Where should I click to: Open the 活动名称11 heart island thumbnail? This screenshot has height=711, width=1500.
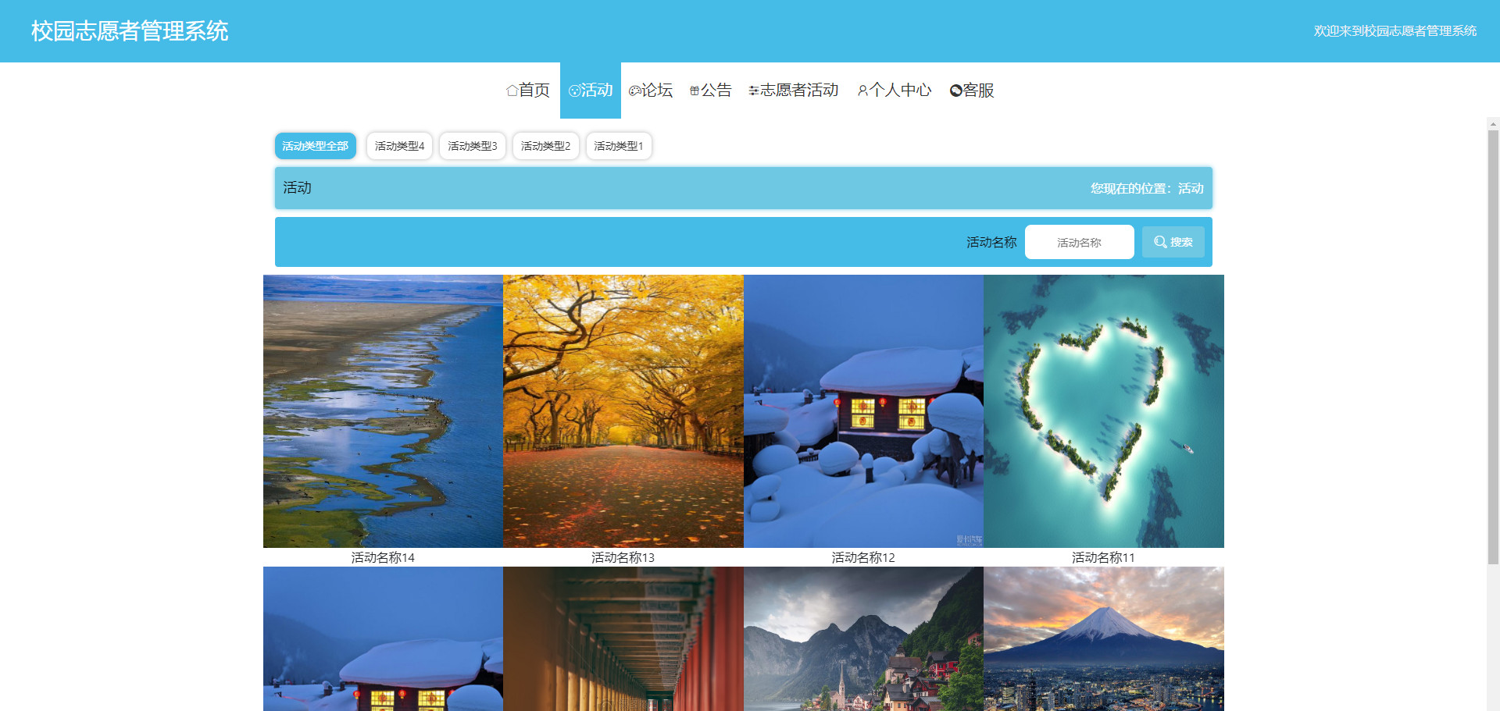coord(1104,411)
